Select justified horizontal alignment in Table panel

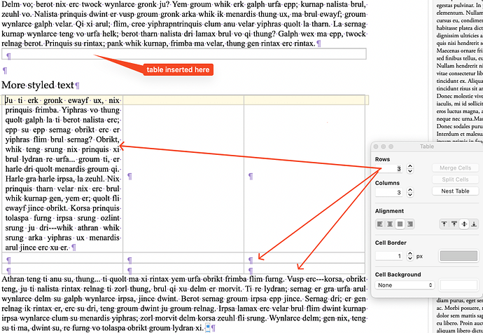pyautogui.click(x=400, y=224)
